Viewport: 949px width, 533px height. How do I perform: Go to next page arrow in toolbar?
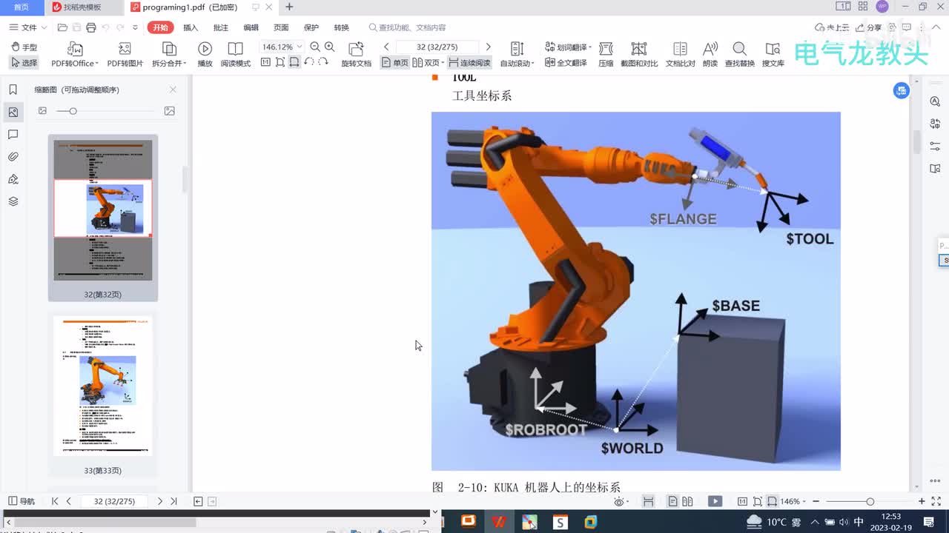tap(488, 47)
